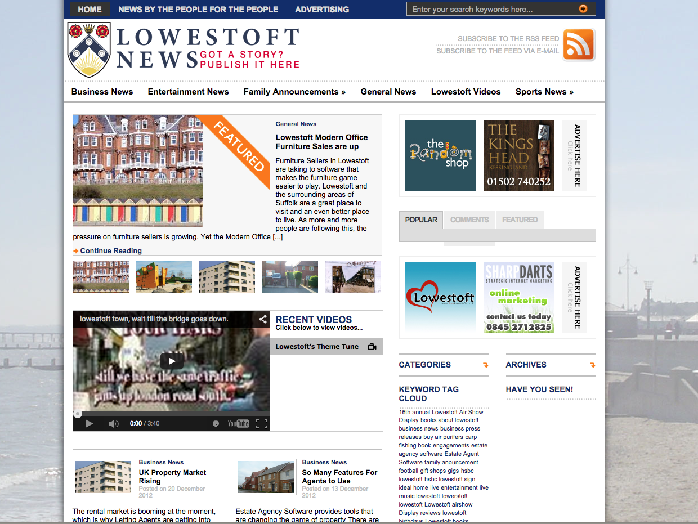Expand Categories with the orange arrow

click(x=486, y=365)
